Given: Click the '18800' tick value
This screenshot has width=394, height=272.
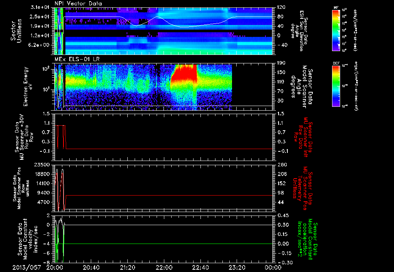Looking at the screenshot, I should click(x=42, y=174).
